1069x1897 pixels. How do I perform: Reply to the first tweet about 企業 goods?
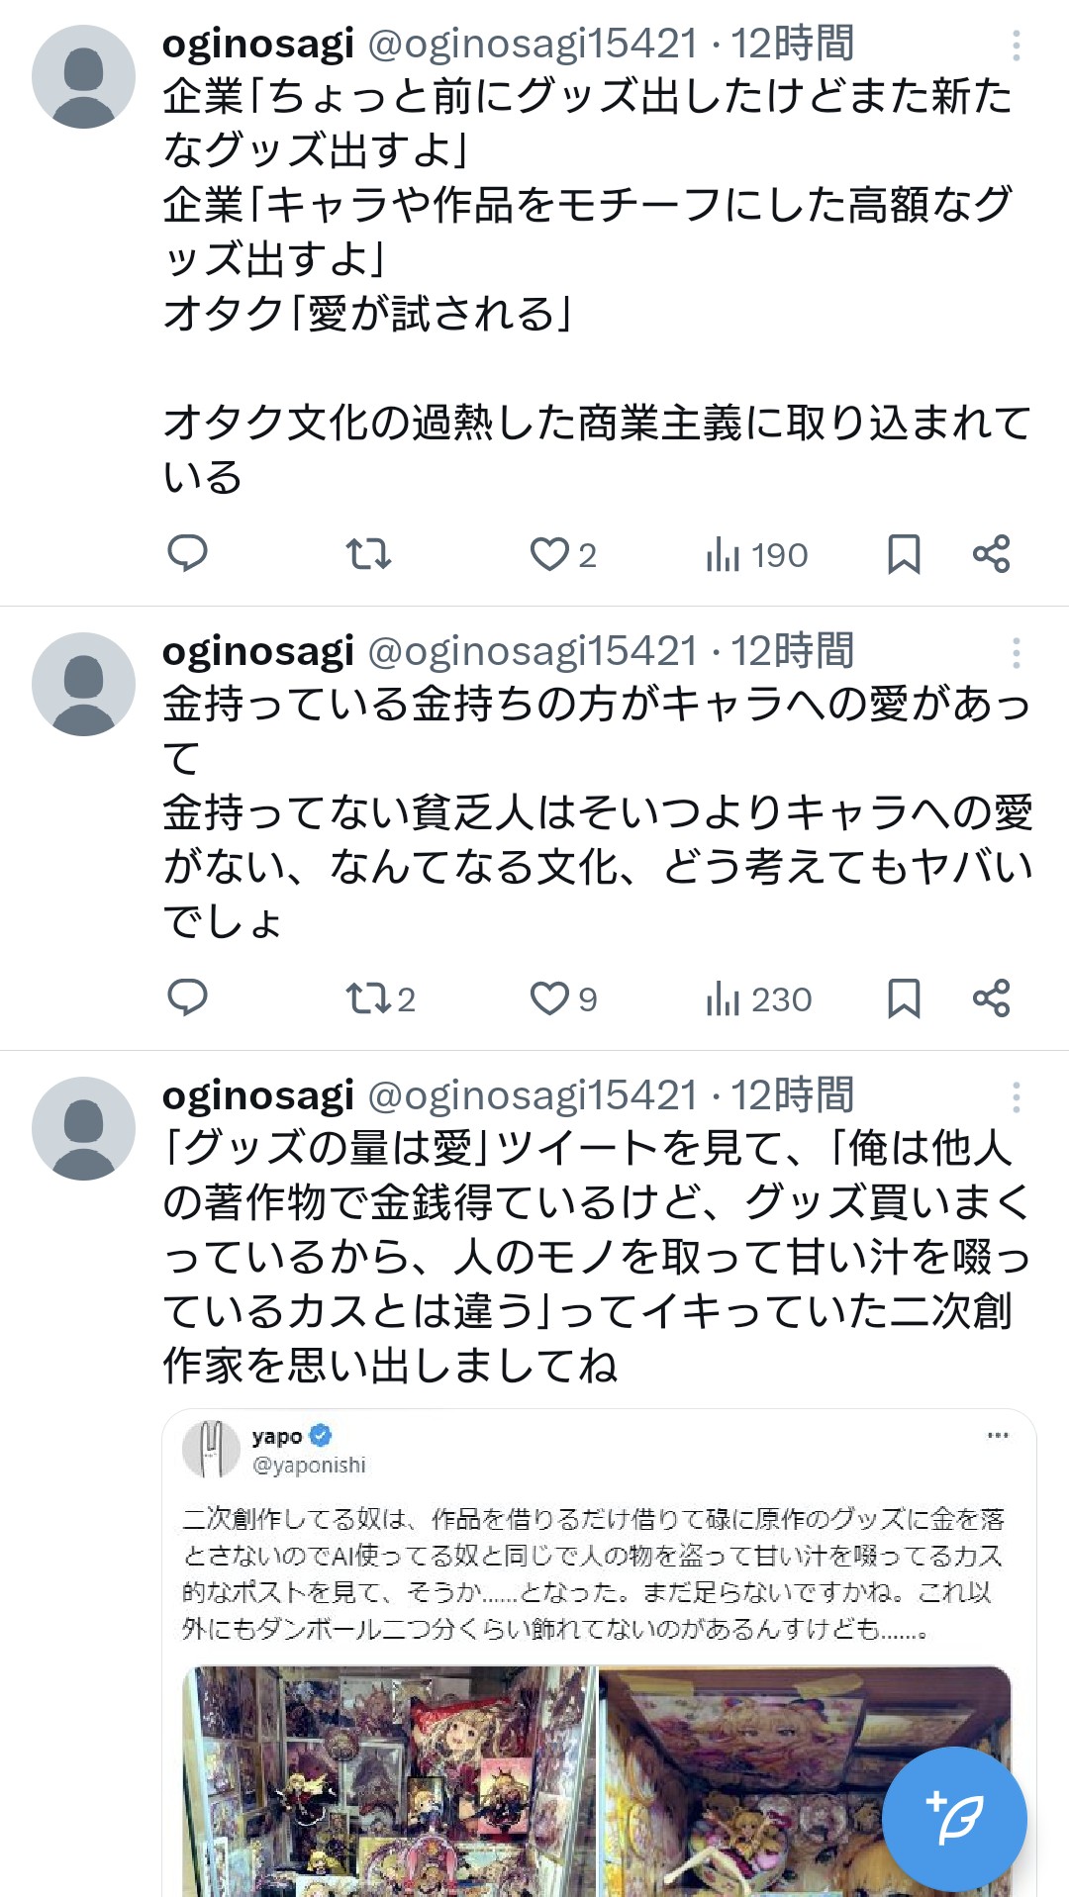(187, 553)
